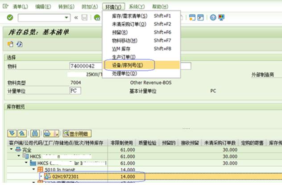
Task: Click the print icon in tree toolbar
Action: click(x=48, y=134)
